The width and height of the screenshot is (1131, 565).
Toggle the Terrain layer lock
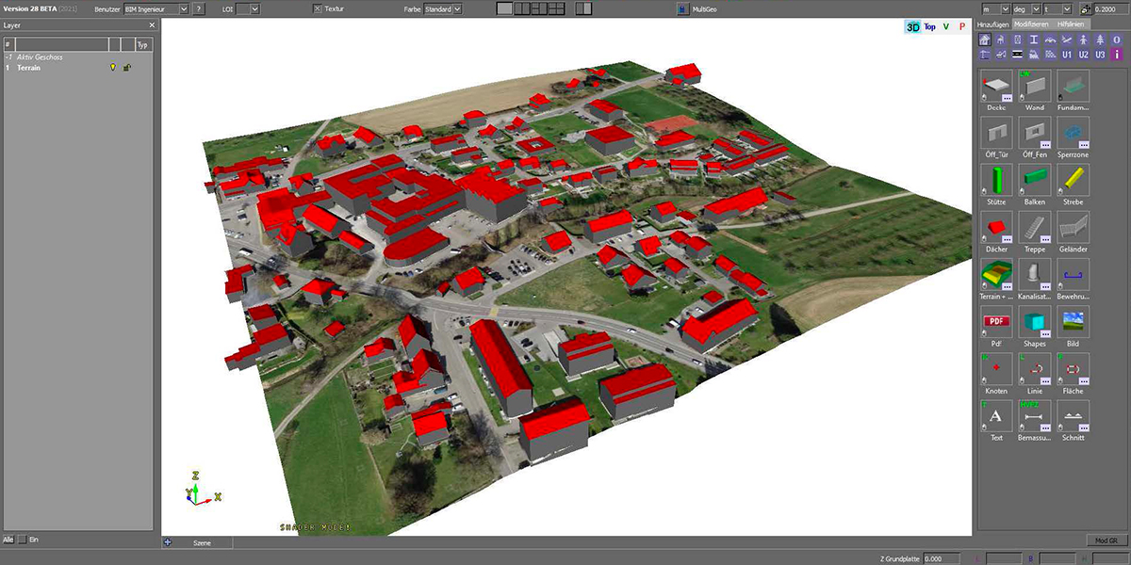(127, 68)
